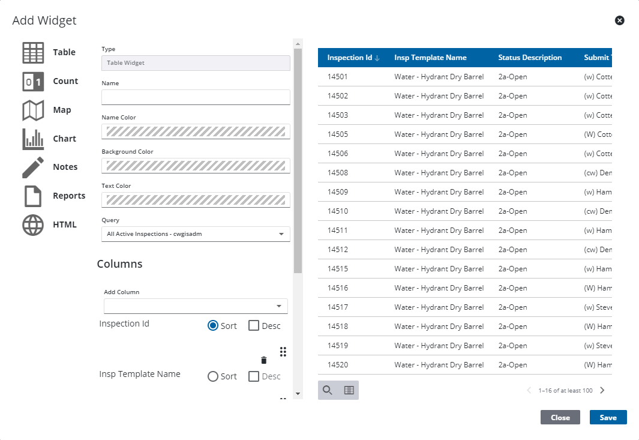
Task: Go to previous page of table results
Action: [x=529, y=390]
